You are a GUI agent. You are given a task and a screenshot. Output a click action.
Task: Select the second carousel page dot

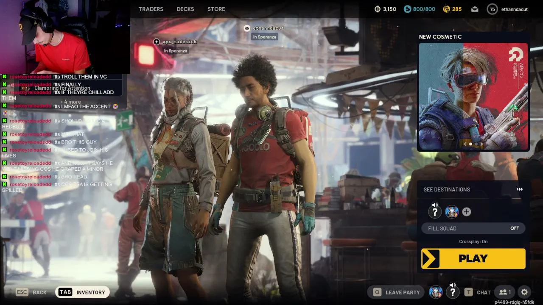pyautogui.click(x=476, y=144)
